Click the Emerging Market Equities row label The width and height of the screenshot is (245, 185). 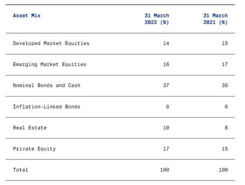click(49, 64)
